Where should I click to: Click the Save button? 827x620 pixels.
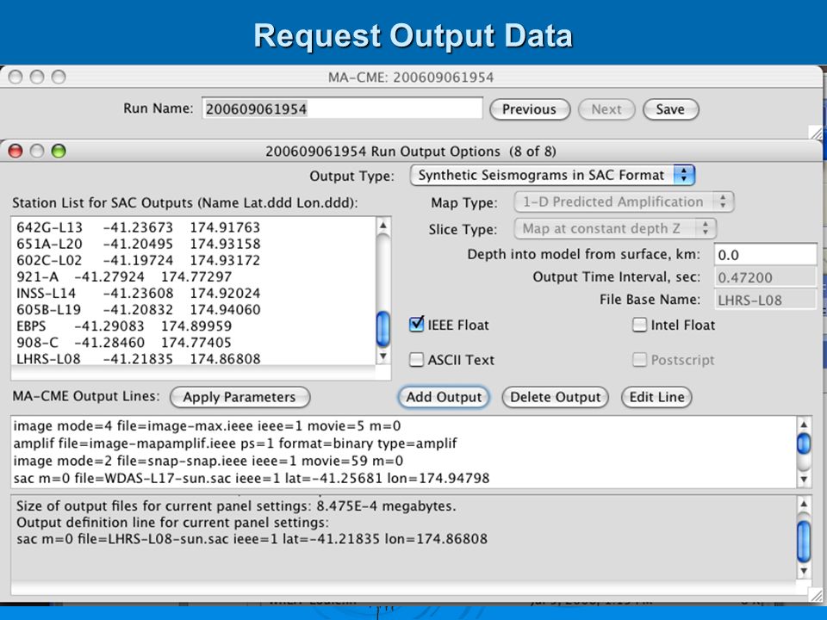[x=670, y=109]
